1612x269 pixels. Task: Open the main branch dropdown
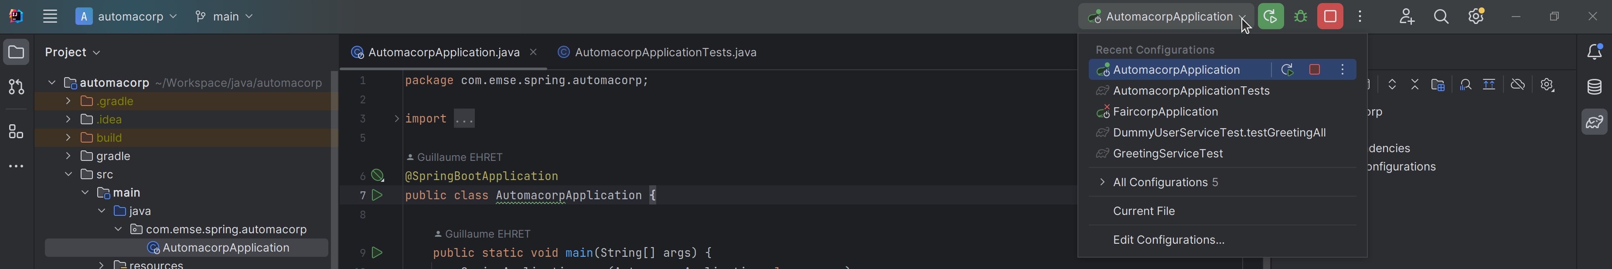coord(224,17)
